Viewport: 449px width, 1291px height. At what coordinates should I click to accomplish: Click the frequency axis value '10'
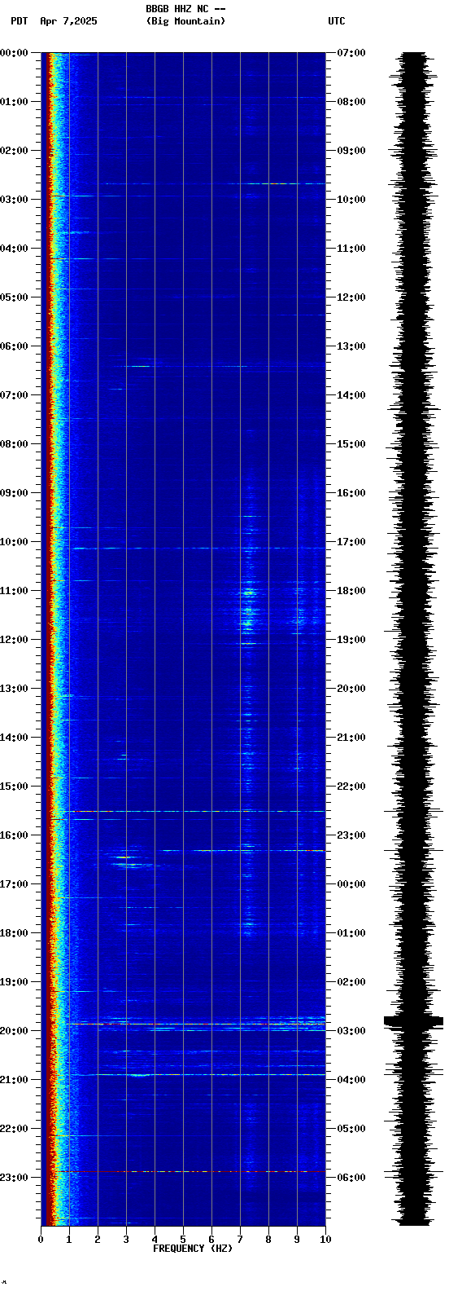(325, 1240)
